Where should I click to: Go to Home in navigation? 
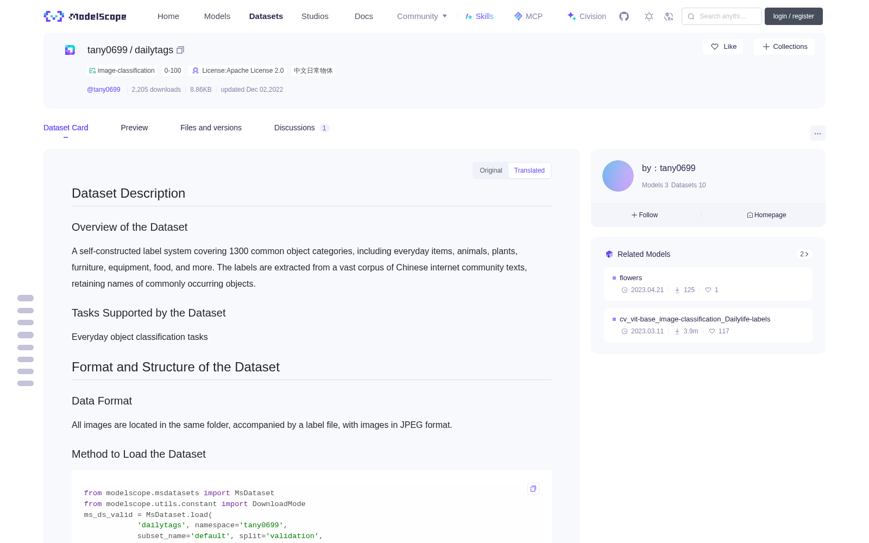pyautogui.click(x=168, y=16)
